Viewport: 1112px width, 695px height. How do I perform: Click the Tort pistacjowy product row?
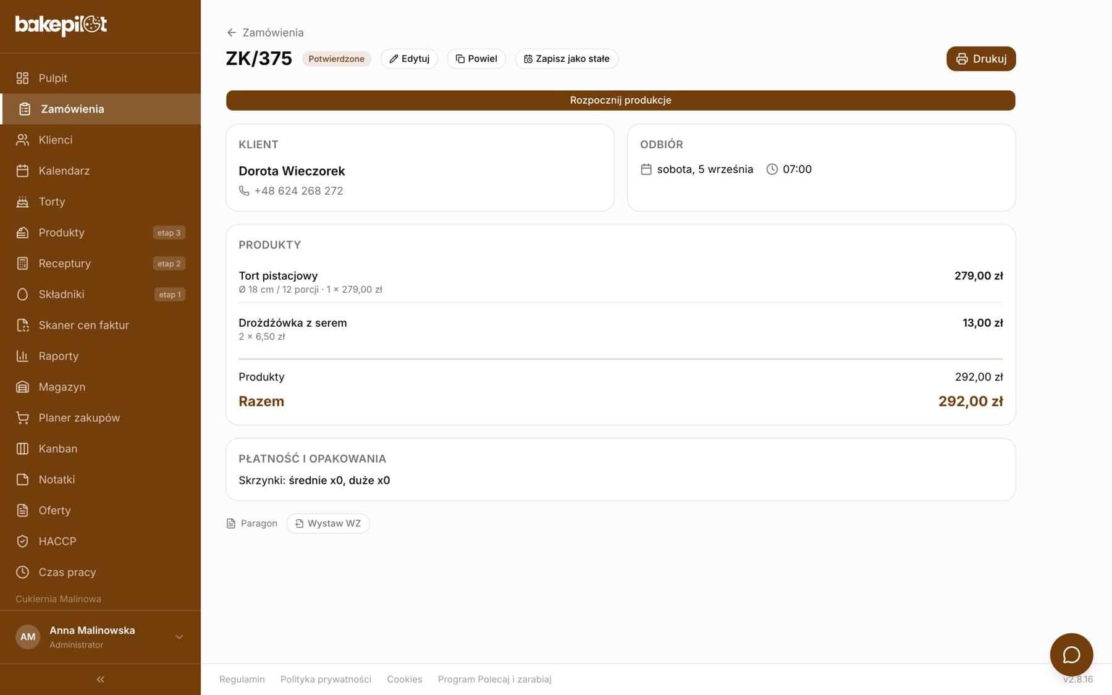click(620, 282)
